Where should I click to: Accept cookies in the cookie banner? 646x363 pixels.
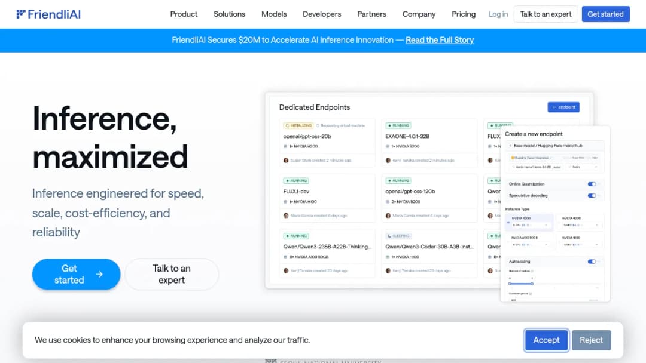click(x=546, y=340)
